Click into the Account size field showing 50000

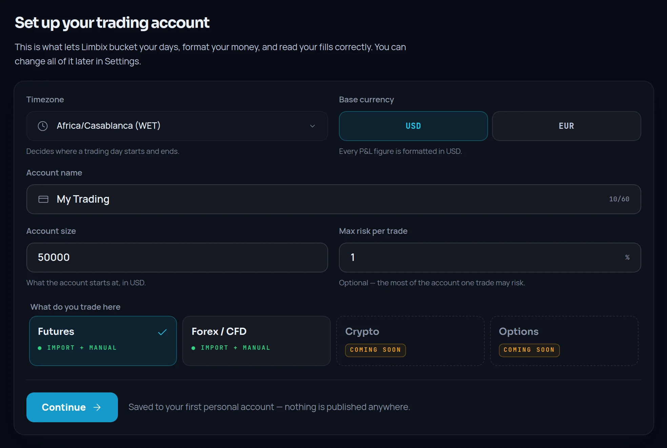coord(177,258)
